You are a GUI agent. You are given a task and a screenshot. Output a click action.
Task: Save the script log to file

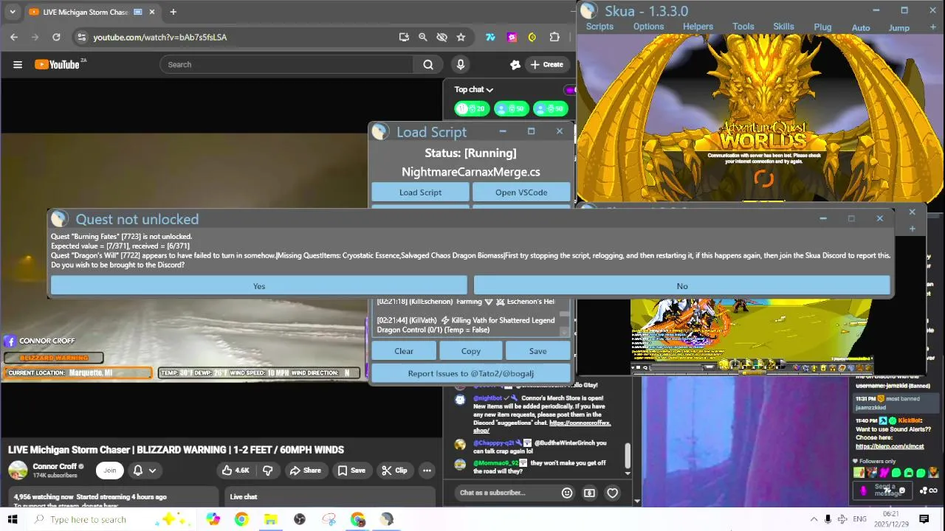pos(537,351)
